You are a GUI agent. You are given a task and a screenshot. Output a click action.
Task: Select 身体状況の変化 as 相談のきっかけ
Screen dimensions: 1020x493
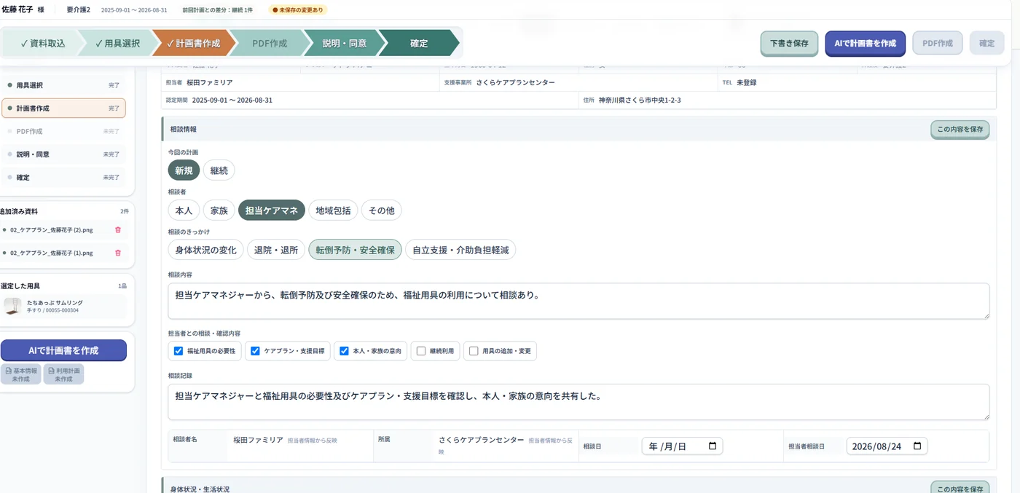point(206,250)
